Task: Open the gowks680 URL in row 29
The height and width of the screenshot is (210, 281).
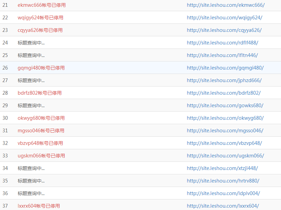Action: click(225, 106)
